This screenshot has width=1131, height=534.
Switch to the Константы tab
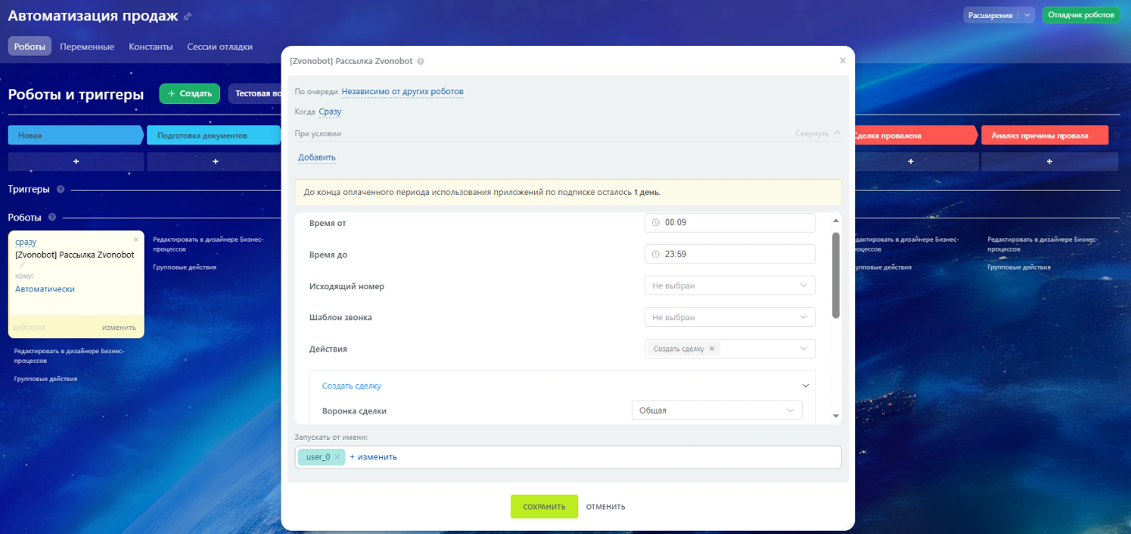[x=151, y=47]
